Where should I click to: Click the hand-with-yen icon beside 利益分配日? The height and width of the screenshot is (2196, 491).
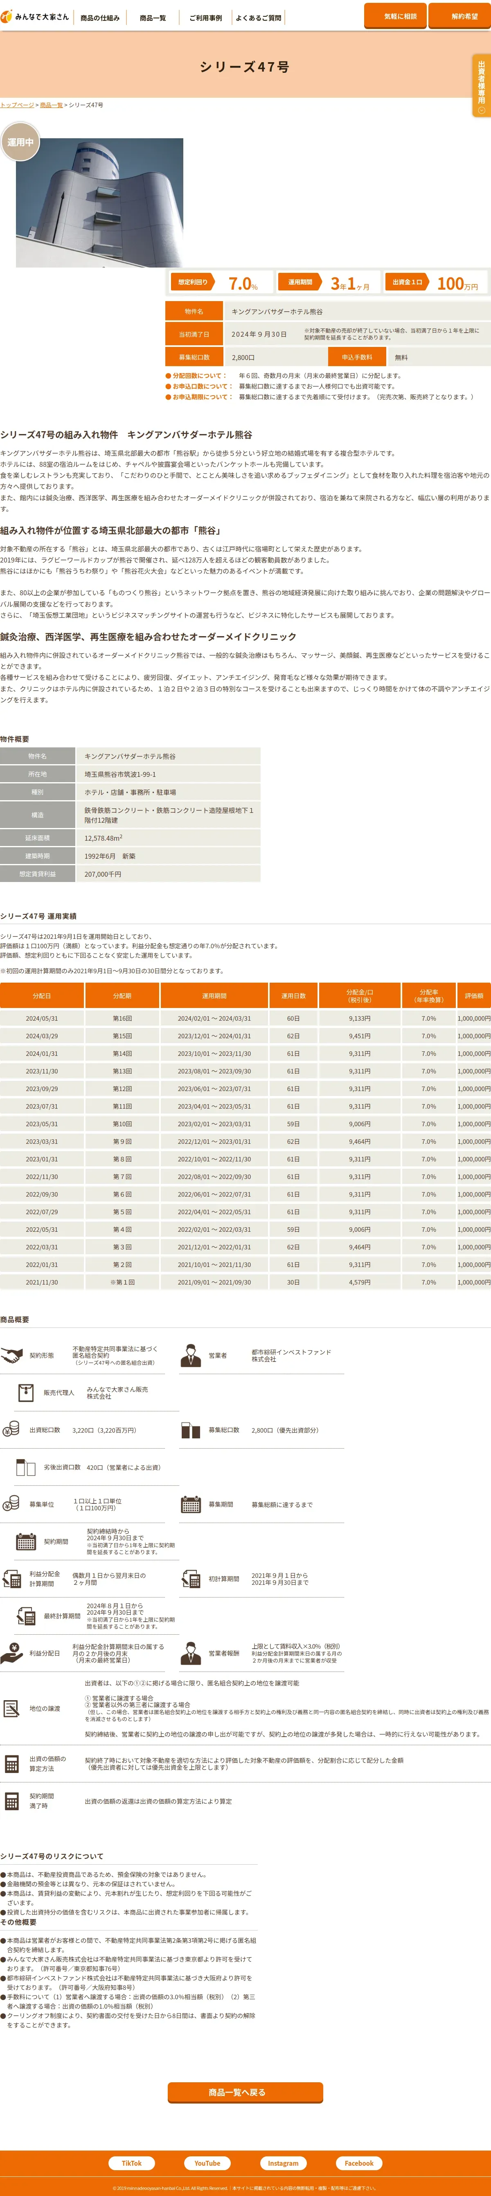point(12,1653)
